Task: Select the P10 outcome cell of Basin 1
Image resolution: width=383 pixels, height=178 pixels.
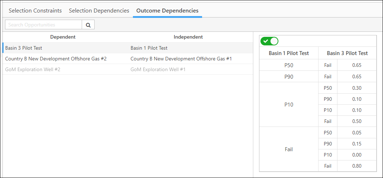Action: (289, 105)
